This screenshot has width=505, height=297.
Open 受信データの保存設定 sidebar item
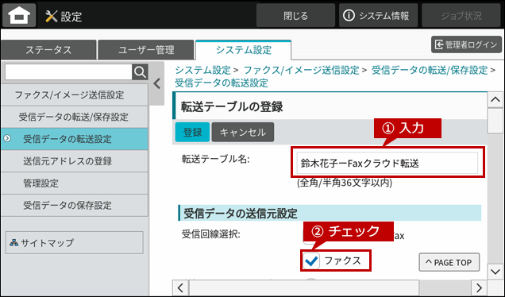pos(75,205)
